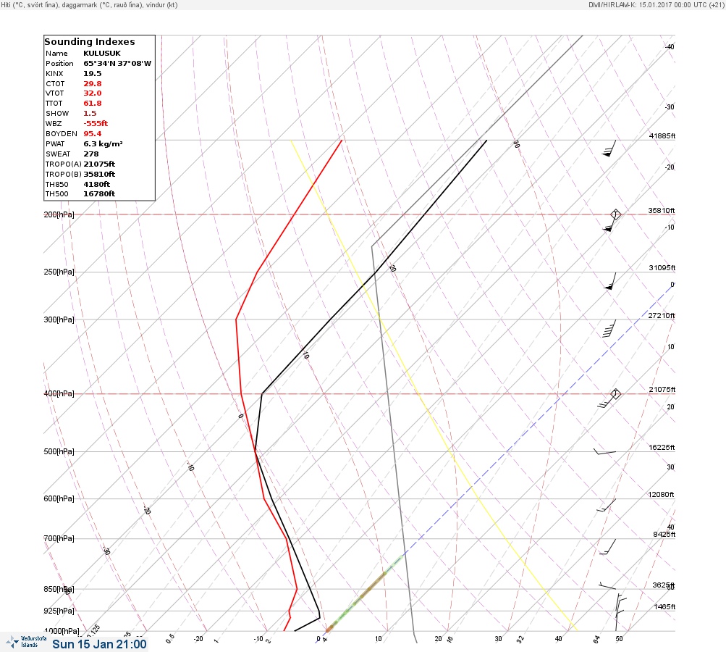Viewport: 726px width, 652px height.
Task: Click the tropopause diamond marker at 200 hPa
Action: point(615,214)
